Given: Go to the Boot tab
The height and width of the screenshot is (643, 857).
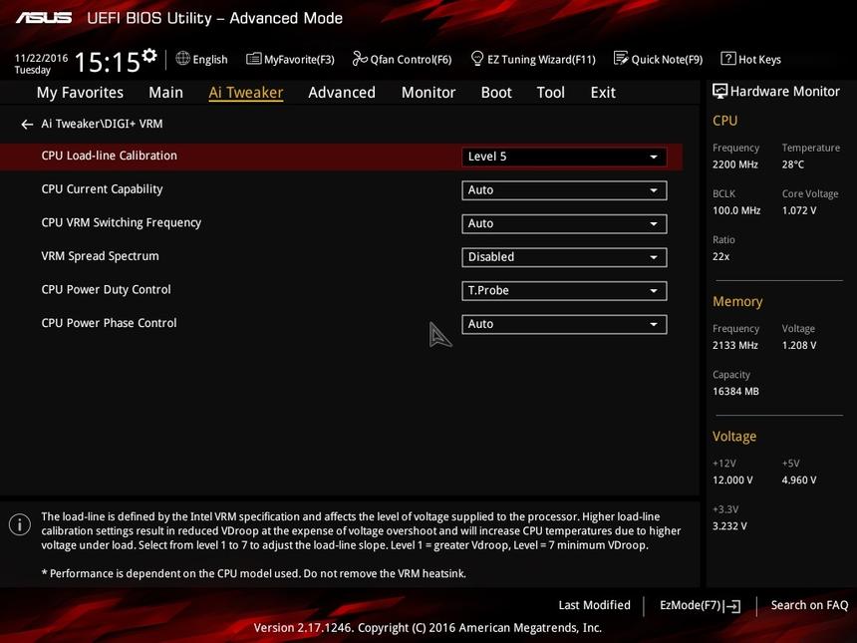Looking at the screenshot, I should pyautogui.click(x=496, y=93).
